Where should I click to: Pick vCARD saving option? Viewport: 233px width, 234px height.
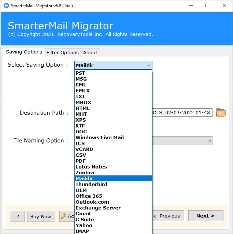(113, 149)
